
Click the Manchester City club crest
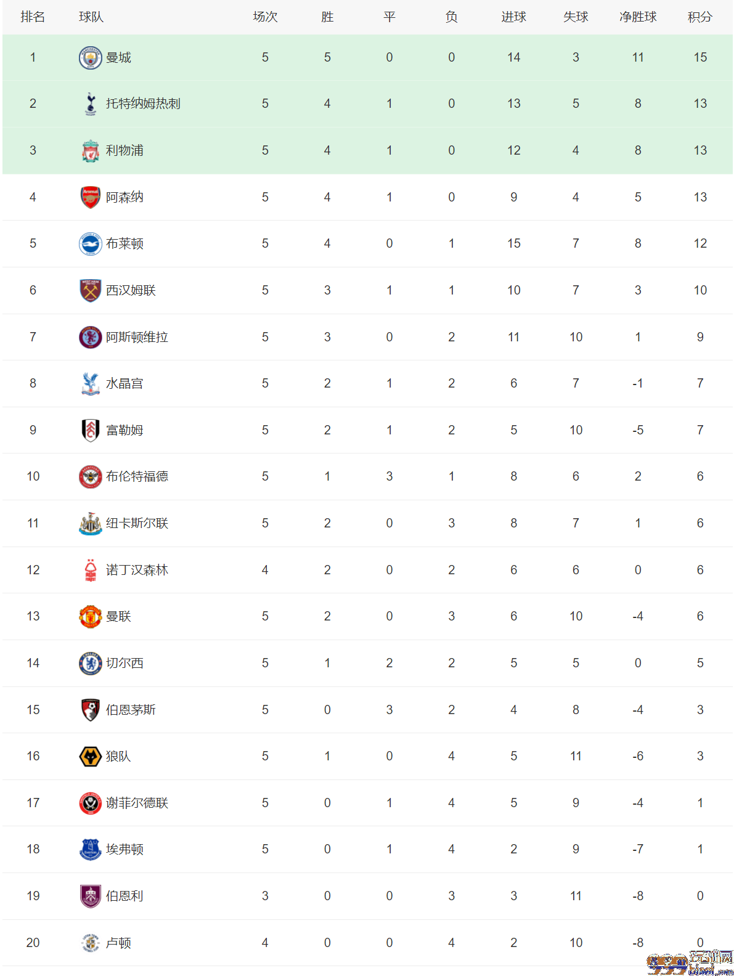point(91,57)
